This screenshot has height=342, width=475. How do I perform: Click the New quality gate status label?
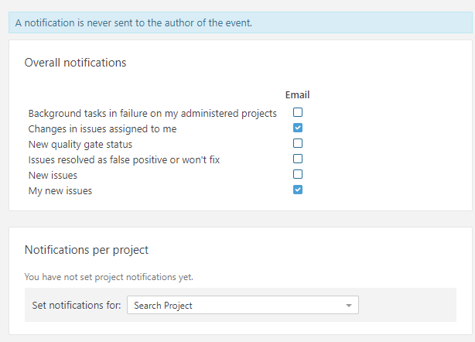click(x=80, y=145)
